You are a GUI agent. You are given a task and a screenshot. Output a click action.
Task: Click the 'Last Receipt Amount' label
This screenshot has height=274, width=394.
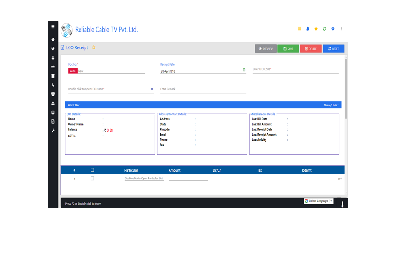[x=264, y=135]
